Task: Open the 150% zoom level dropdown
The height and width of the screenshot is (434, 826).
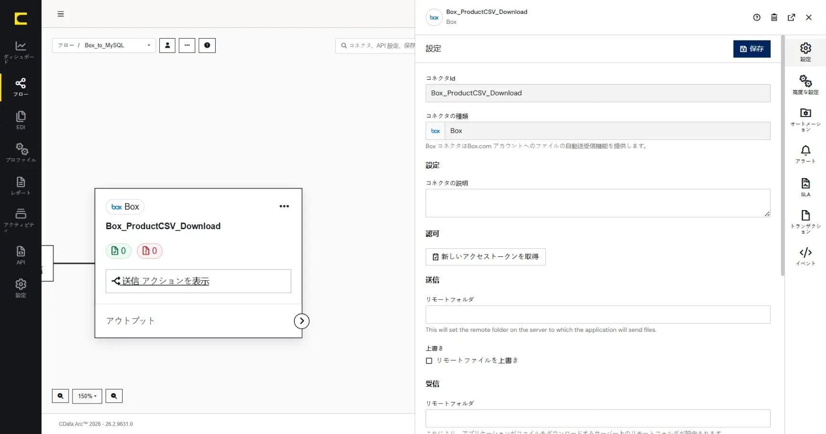Action: [87, 396]
